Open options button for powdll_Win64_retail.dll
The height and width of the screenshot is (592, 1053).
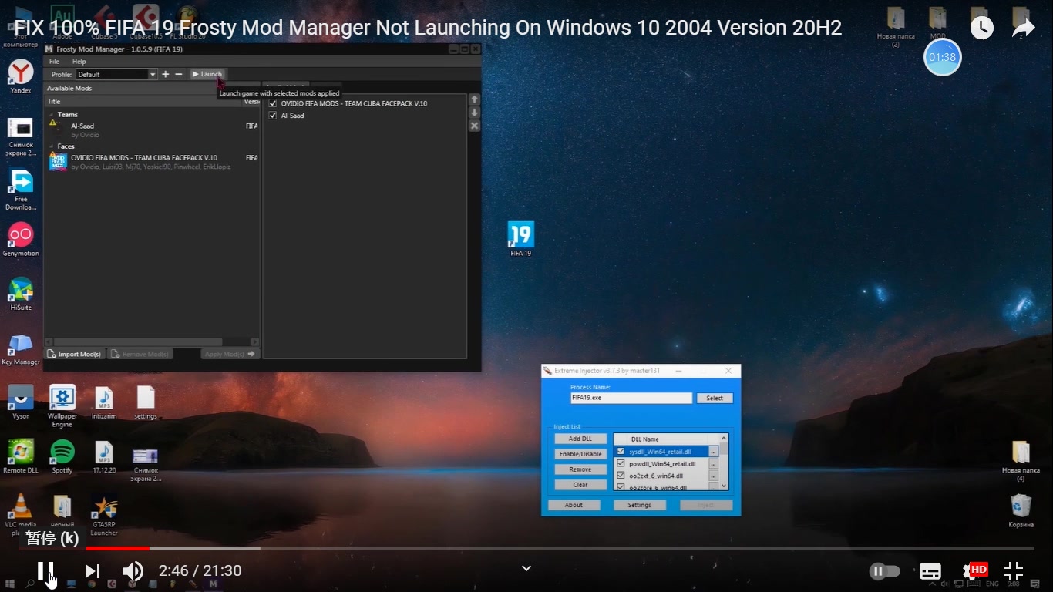pyautogui.click(x=713, y=464)
